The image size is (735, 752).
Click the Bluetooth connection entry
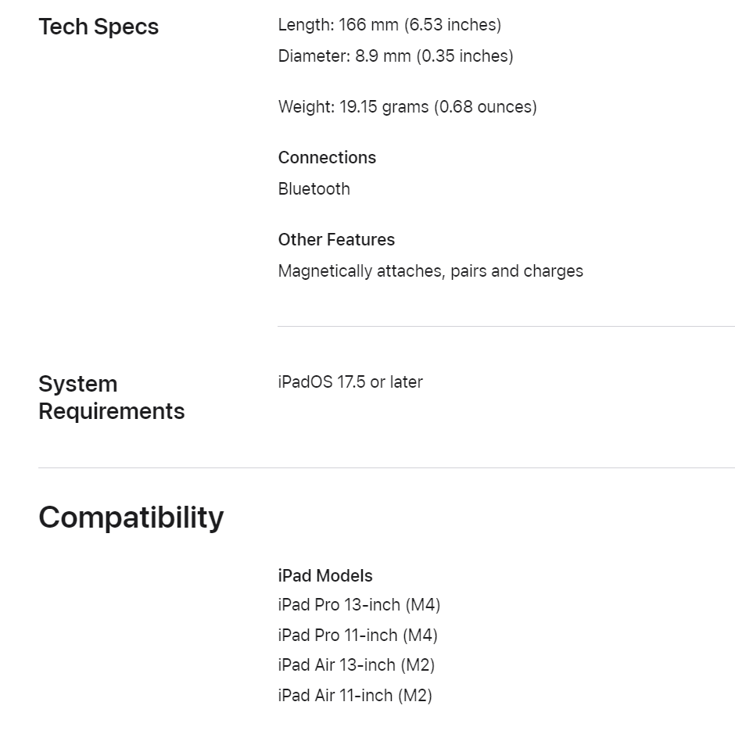314,189
